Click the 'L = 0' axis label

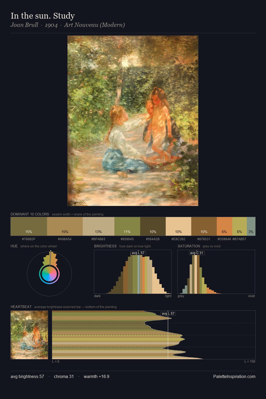click(56, 361)
